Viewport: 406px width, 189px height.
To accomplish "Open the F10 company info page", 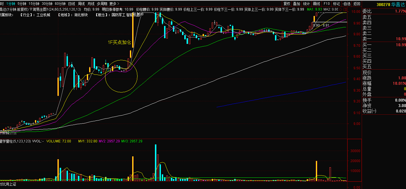I will click(327, 4).
